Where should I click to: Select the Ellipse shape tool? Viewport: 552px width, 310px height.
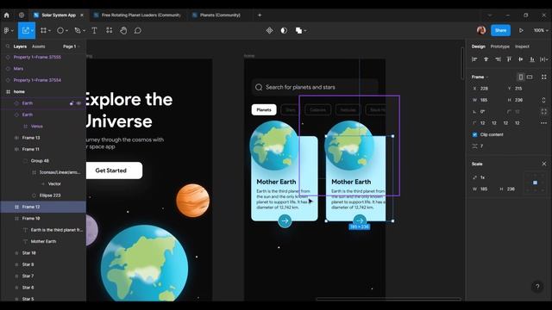click(60, 31)
